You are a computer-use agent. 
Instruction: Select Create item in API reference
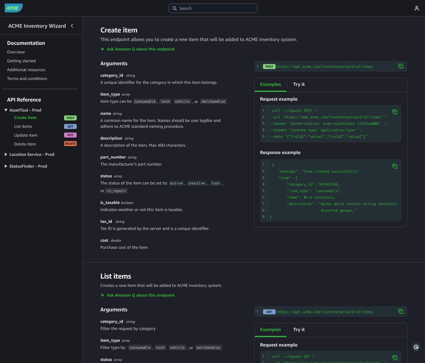tap(25, 117)
